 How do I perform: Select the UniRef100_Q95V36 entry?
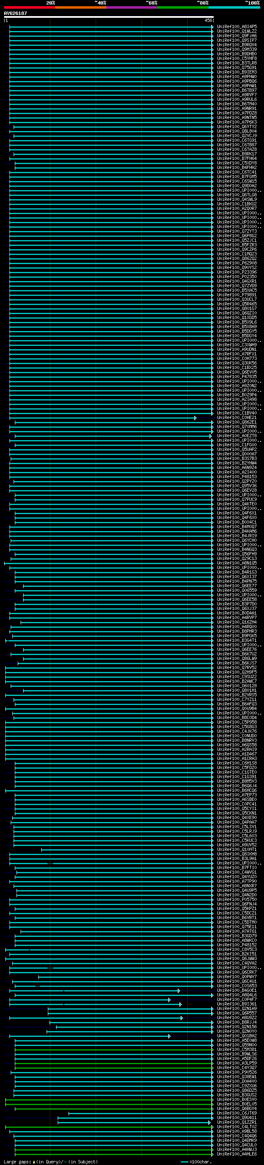click(x=237, y=485)
